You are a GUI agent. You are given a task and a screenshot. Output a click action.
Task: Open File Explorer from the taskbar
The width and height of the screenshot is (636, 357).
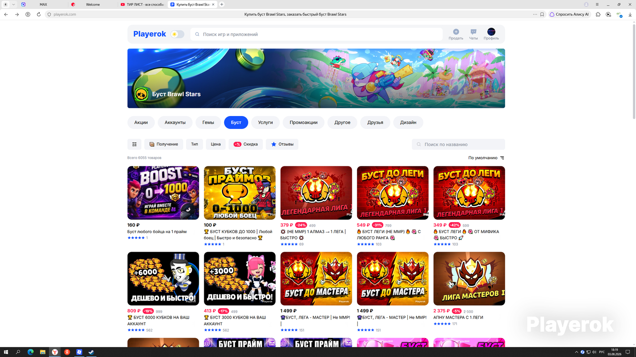click(x=43, y=352)
